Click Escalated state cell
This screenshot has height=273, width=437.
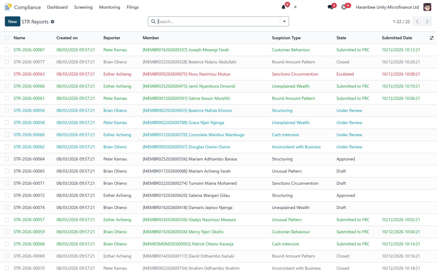[x=345, y=74]
